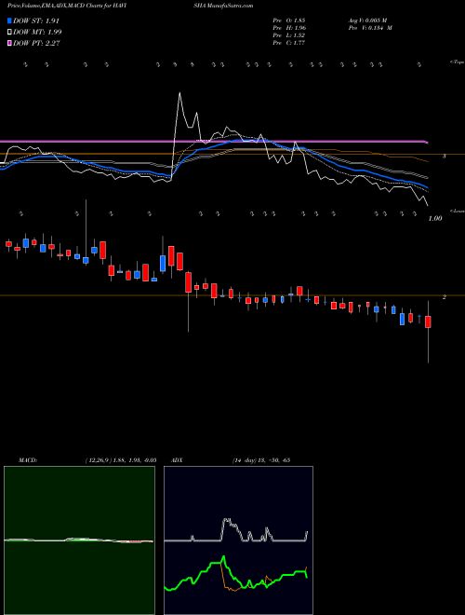
Task: Click the '1.00' price axis label
Action: [x=435, y=218]
